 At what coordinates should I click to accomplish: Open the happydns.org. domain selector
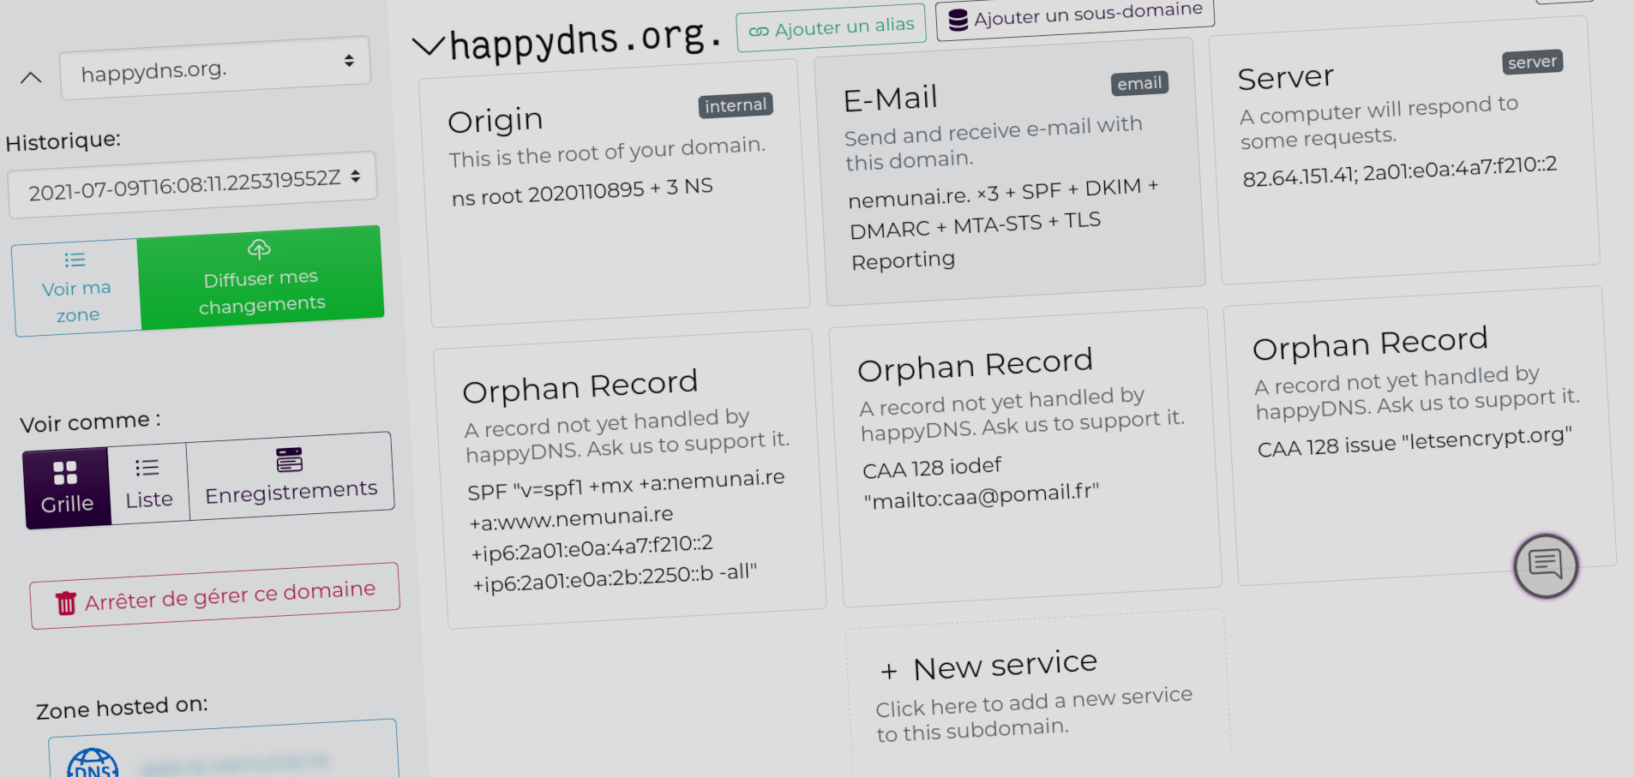(215, 68)
